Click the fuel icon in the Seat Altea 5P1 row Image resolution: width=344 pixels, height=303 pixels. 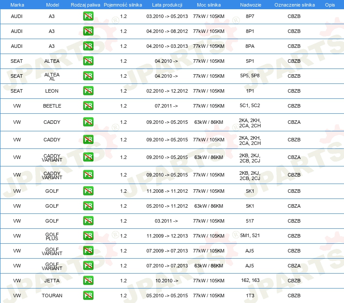[x=88, y=61]
